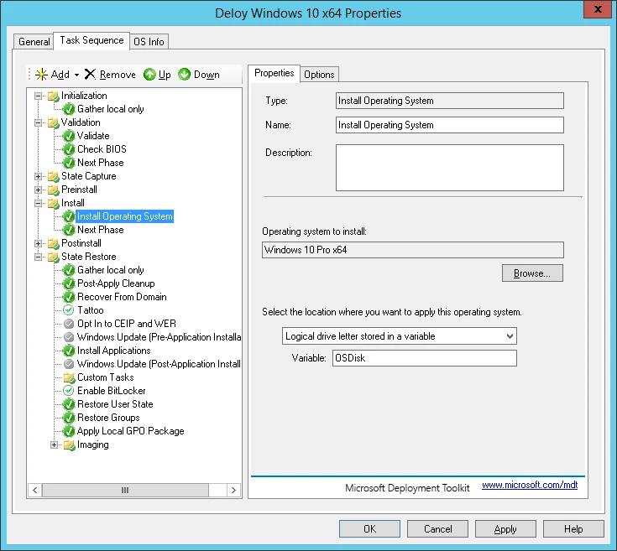Viewport: 617px width, 551px height.
Task: Collapse the Validation group
Action: pos(38,122)
